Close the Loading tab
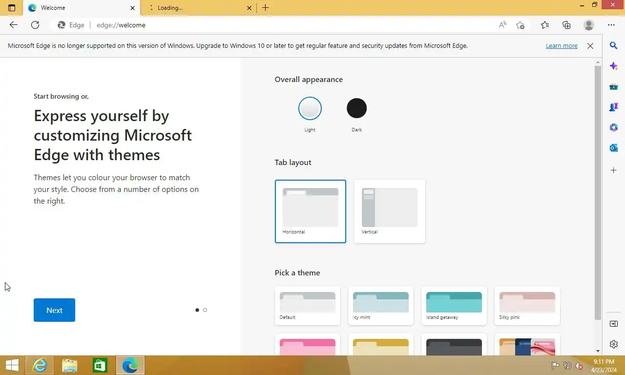Image resolution: width=625 pixels, height=375 pixels. (x=249, y=8)
